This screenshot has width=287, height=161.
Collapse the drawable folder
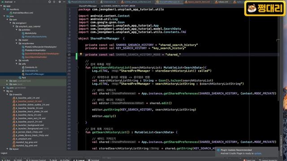7,94
